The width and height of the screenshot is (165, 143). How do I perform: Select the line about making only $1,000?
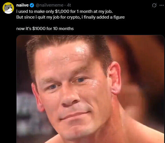pyautogui.click(x=64, y=11)
